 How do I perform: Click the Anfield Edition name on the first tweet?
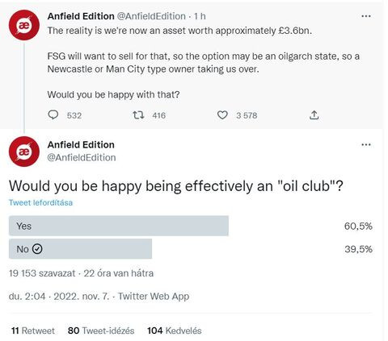click(x=81, y=16)
